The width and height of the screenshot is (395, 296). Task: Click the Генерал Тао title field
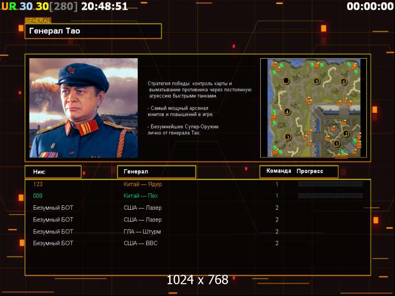pyautogui.click(x=93, y=31)
